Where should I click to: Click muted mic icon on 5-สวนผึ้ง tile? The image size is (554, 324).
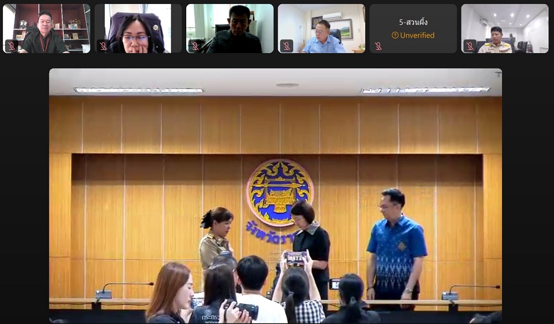tap(378, 46)
